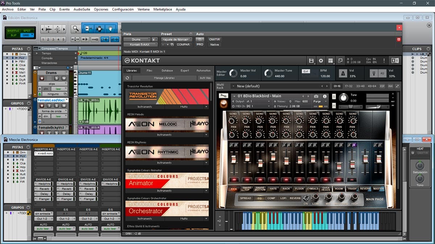Viewport: 435px width, 244px height.
Task: Select the KICK channel button
Action: pyautogui.click(x=234, y=189)
